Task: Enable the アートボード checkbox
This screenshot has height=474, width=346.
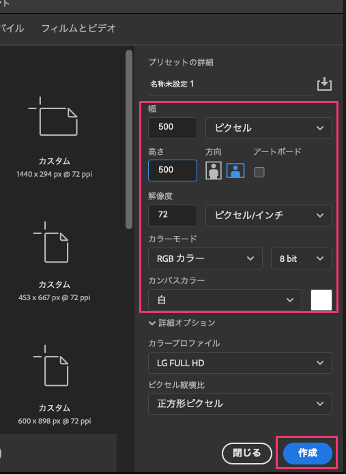Action: 259,172
